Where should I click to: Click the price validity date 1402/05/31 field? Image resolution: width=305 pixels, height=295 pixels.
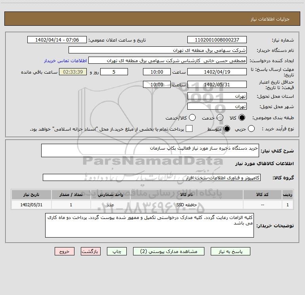[x=217, y=85]
